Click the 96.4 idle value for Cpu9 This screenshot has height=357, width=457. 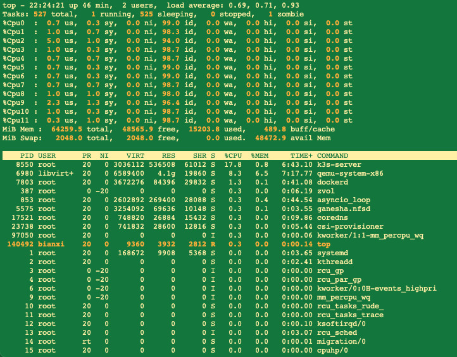click(x=171, y=103)
